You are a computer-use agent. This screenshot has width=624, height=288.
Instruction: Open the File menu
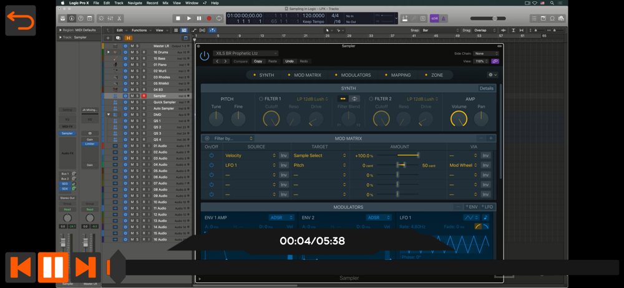(x=96, y=2)
